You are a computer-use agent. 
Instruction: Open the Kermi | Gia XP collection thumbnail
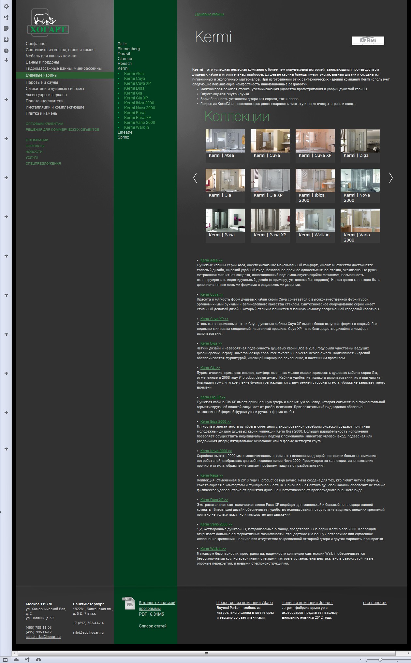[x=270, y=186]
